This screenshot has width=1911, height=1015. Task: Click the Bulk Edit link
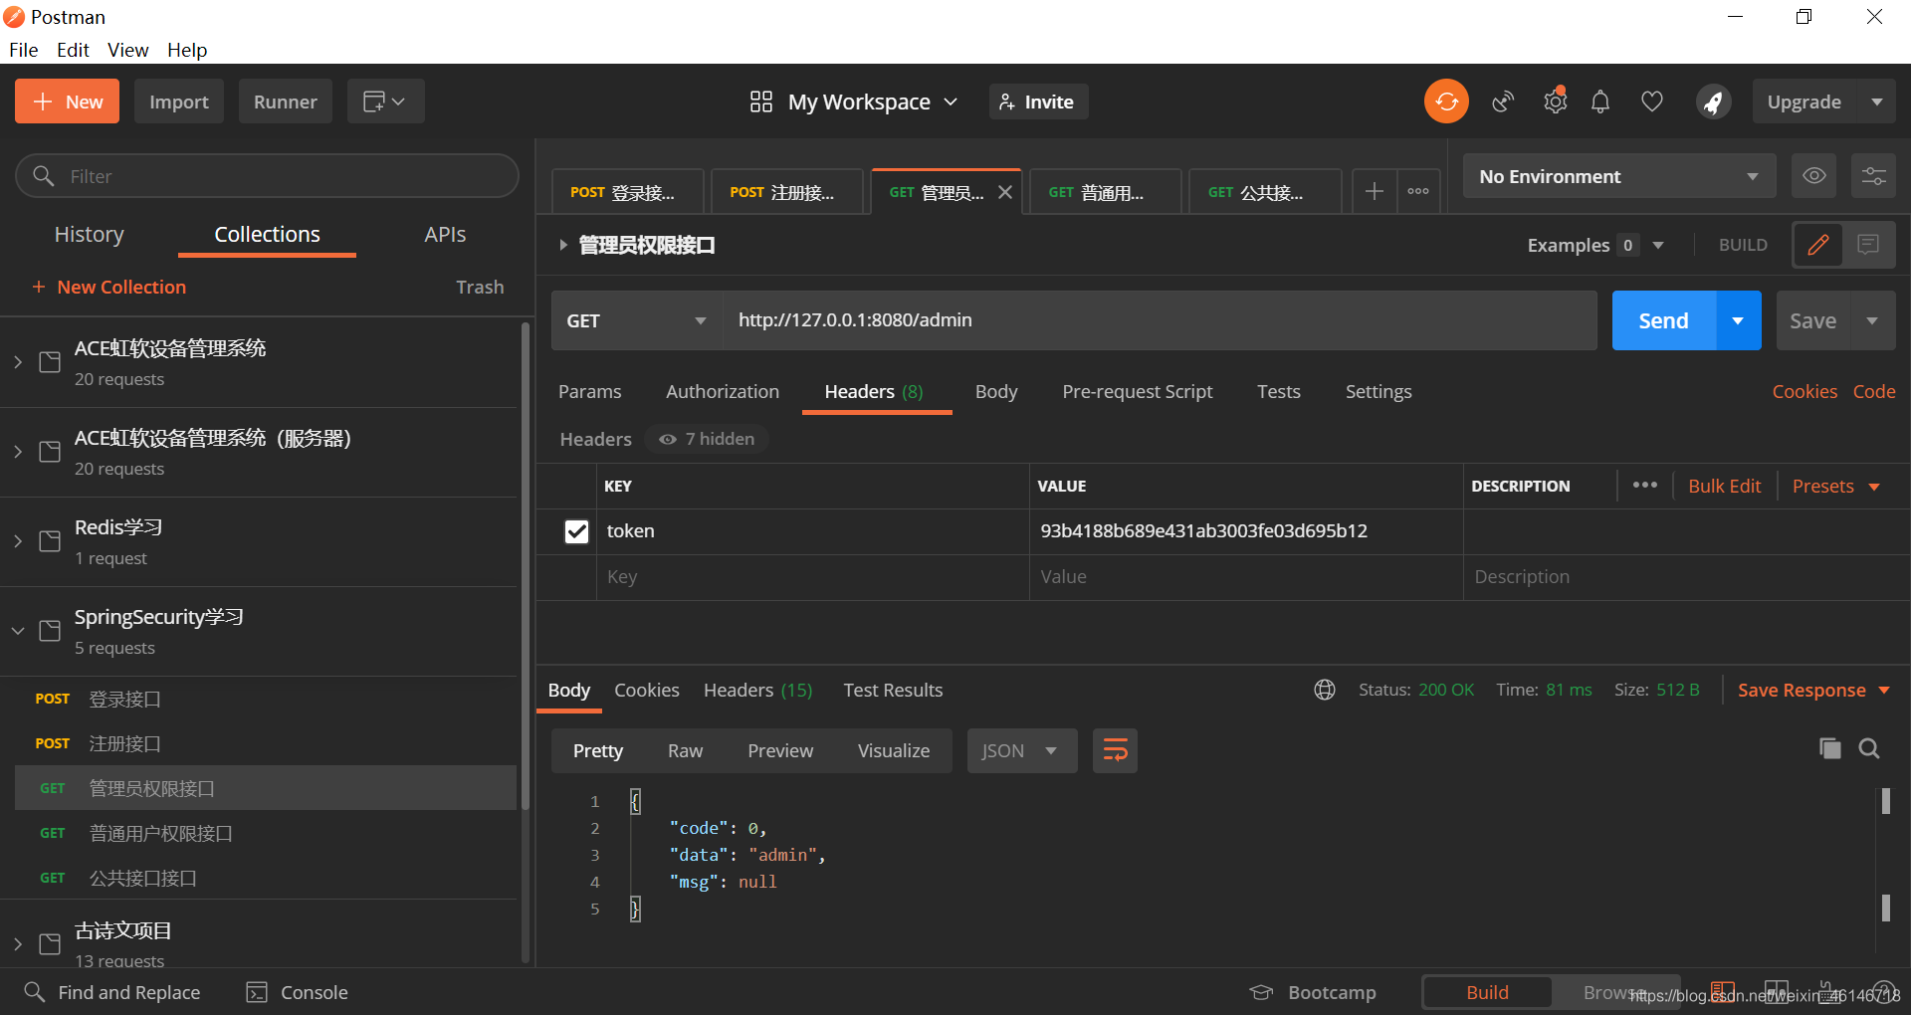point(1724,486)
